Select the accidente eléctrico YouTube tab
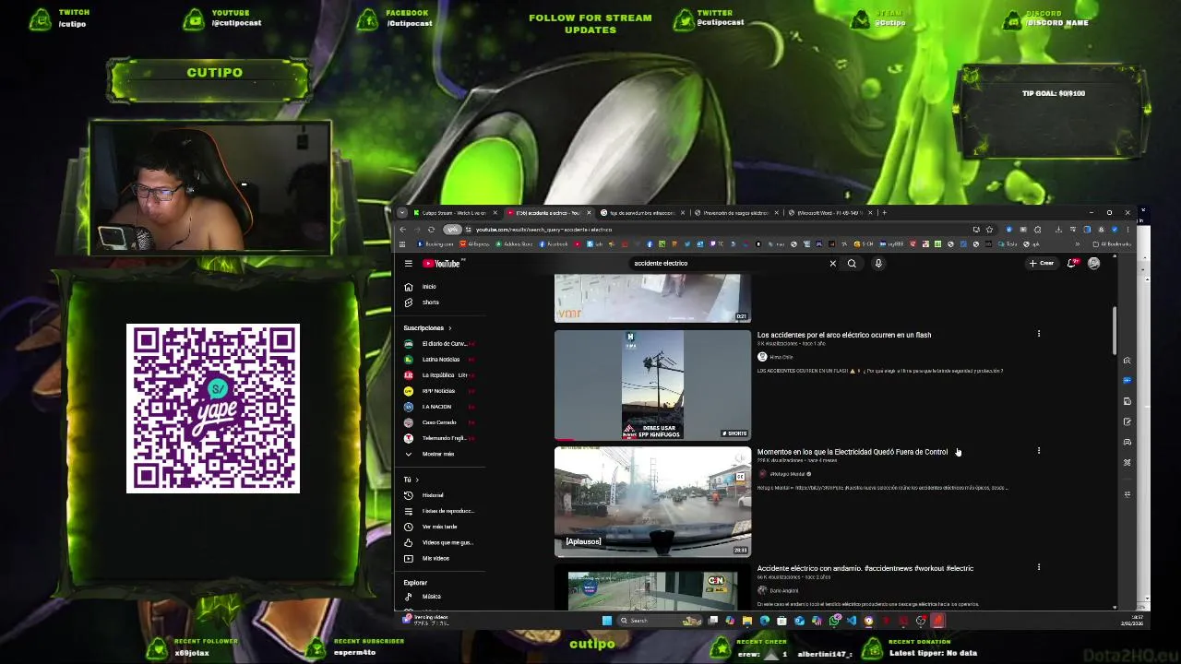The image size is (1181, 664). pyautogui.click(x=548, y=213)
